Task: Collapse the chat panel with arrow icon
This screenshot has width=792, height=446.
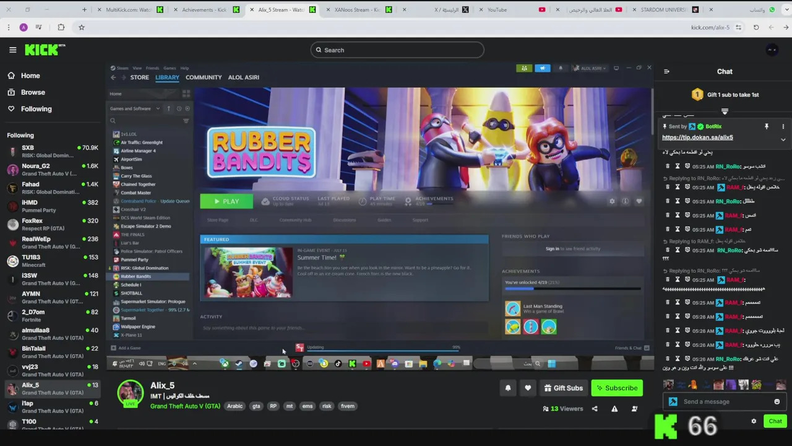Action: [666, 71]
